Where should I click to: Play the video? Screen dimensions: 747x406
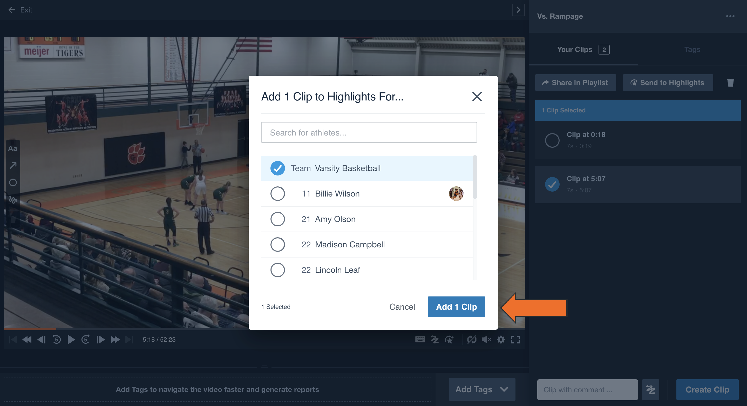[71, 339]
